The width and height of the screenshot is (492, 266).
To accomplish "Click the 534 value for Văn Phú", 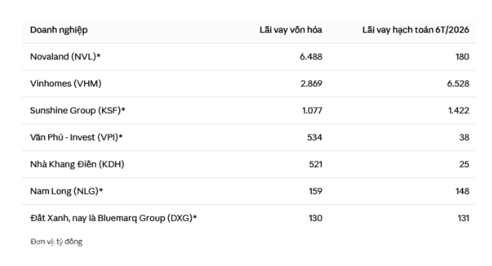I will point(314,137).
